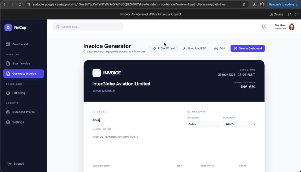301x172 pixels.
Task: Click the ITR Filing scales icon
Action: 8,93
